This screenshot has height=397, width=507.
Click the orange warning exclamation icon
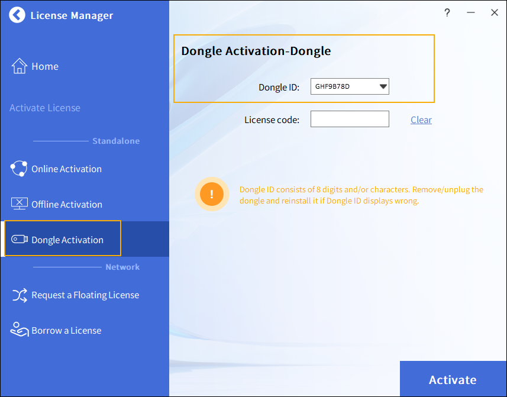211,194
